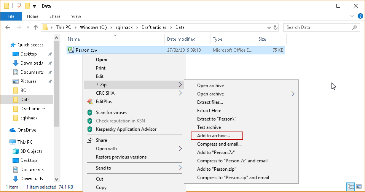The width and height of the screenshot is (365, 192).
Task: Click the refresh button in address bar
Action: [x=276, y=27]
